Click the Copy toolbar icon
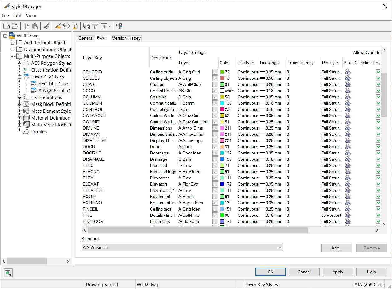The width and height of the screenshot is (392, 289). pyautogui.click(x=27, y=26)
